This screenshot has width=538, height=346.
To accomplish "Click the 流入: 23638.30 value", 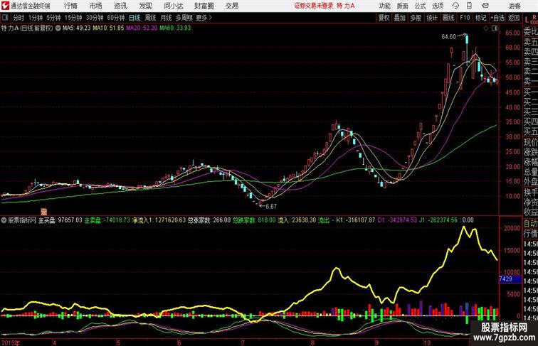I will point(297,220).
